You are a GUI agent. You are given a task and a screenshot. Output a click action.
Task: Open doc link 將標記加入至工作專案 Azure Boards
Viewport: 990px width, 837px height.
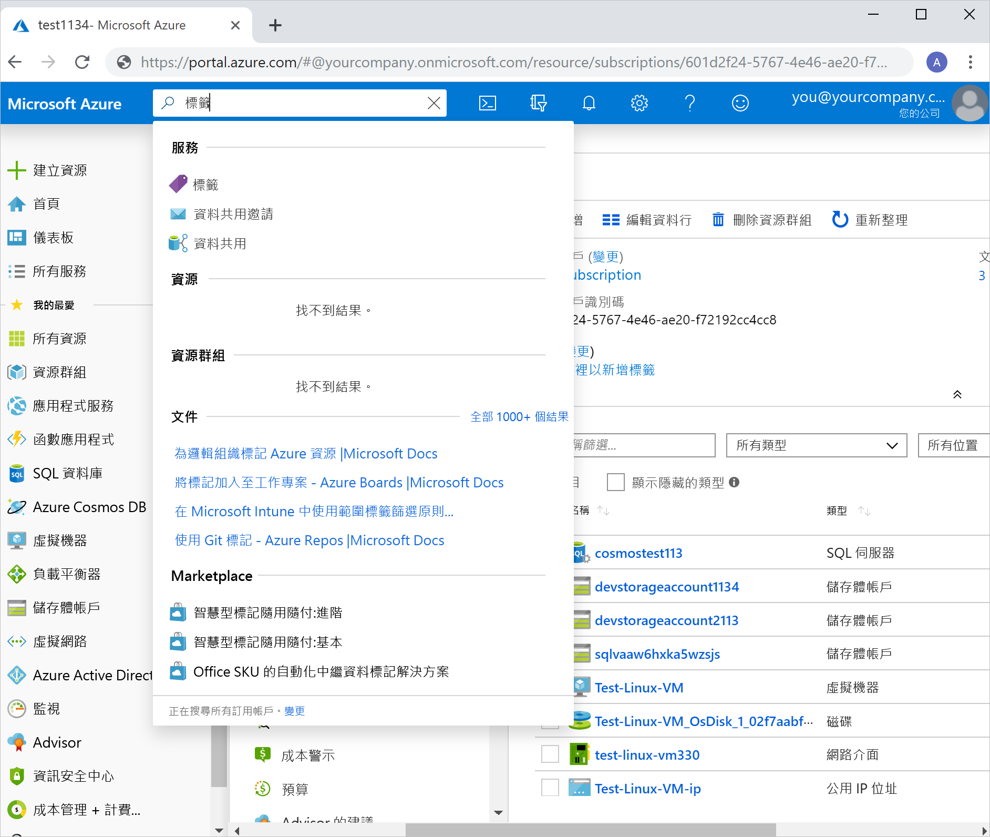point(339,482)
